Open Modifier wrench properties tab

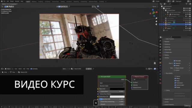click(160, 65)
